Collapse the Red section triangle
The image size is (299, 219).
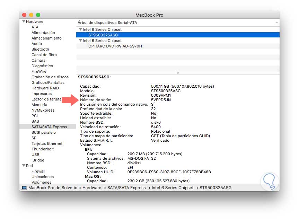(24, 166)
